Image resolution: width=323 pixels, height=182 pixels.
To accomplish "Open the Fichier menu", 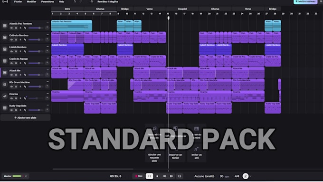I will [x=18, y=1].
